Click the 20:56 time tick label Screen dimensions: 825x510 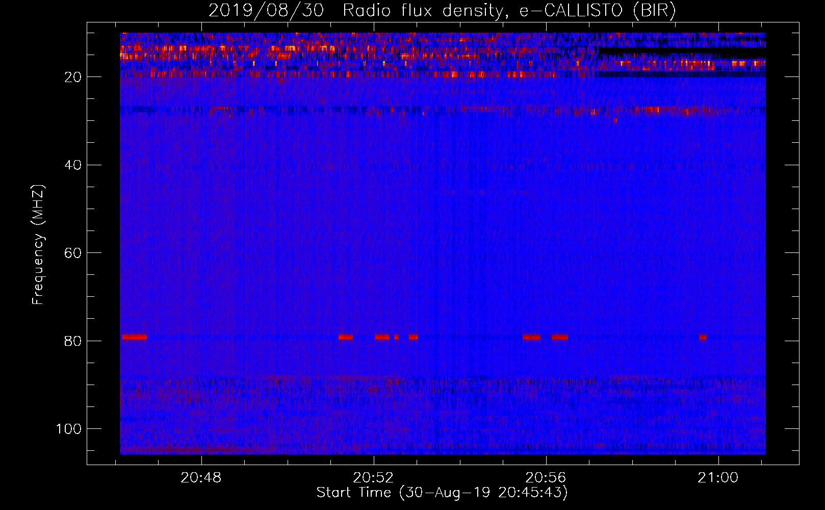tap(546, 477)
